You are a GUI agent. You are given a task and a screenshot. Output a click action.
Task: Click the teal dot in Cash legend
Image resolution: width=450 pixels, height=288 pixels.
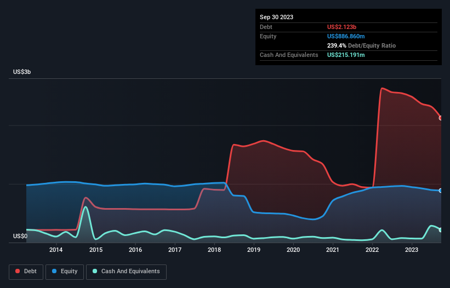95,271
